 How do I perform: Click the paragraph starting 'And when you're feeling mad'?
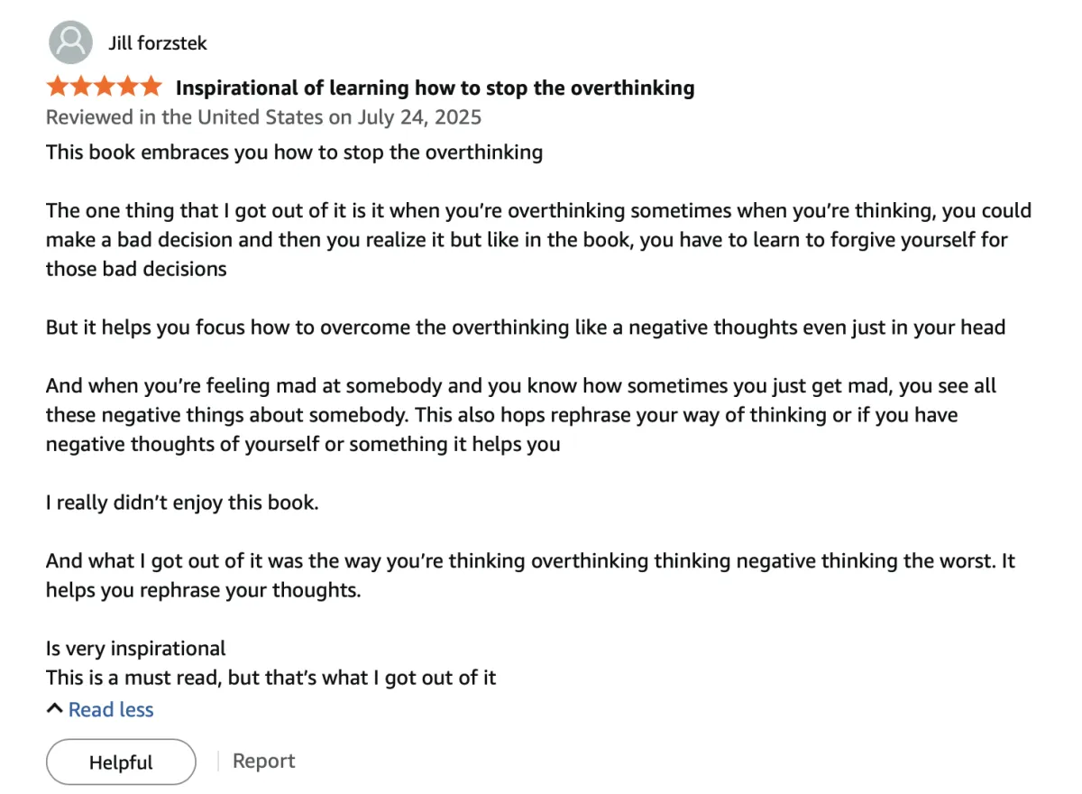[x=521, y=415]
